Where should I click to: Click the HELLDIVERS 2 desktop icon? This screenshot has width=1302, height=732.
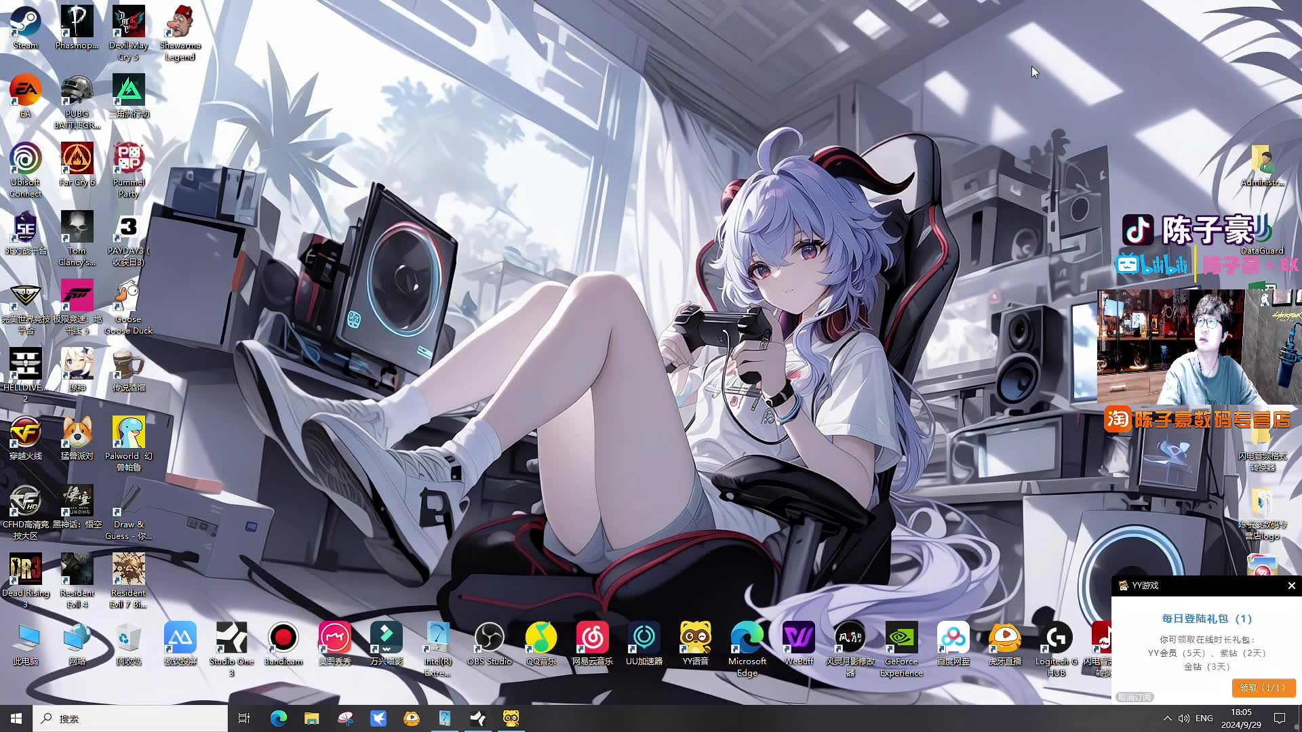pyautogui.click(x=26, y=375)
